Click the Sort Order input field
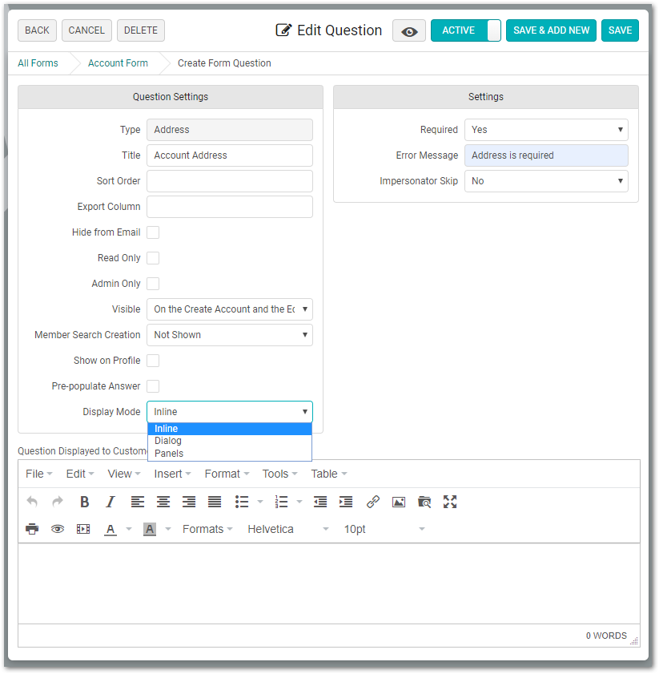 click(x=230, y=181)
